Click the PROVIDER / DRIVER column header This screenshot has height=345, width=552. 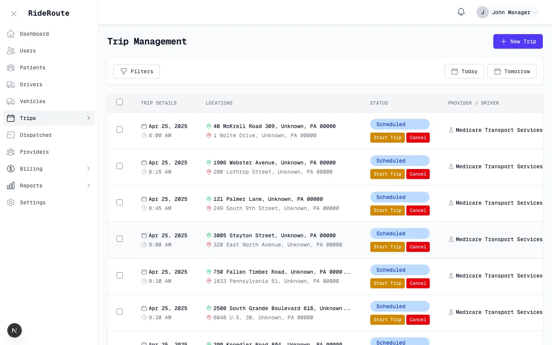point(473,103)
